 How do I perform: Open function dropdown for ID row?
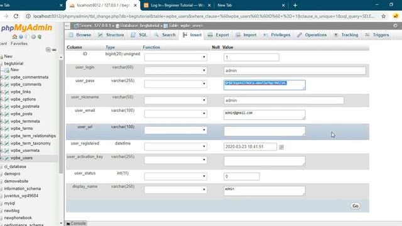point(175,57)
